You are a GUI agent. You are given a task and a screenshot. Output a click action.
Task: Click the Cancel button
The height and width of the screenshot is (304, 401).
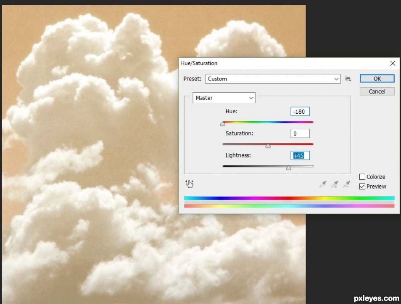click(x=377, y=91)
